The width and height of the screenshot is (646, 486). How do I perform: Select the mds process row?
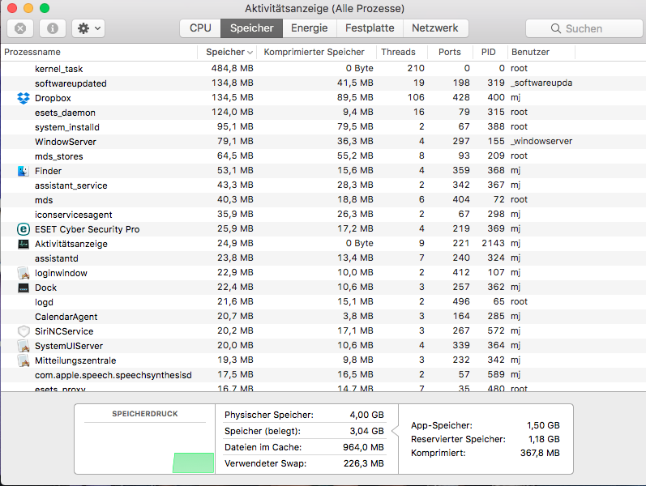pos(323,200)
